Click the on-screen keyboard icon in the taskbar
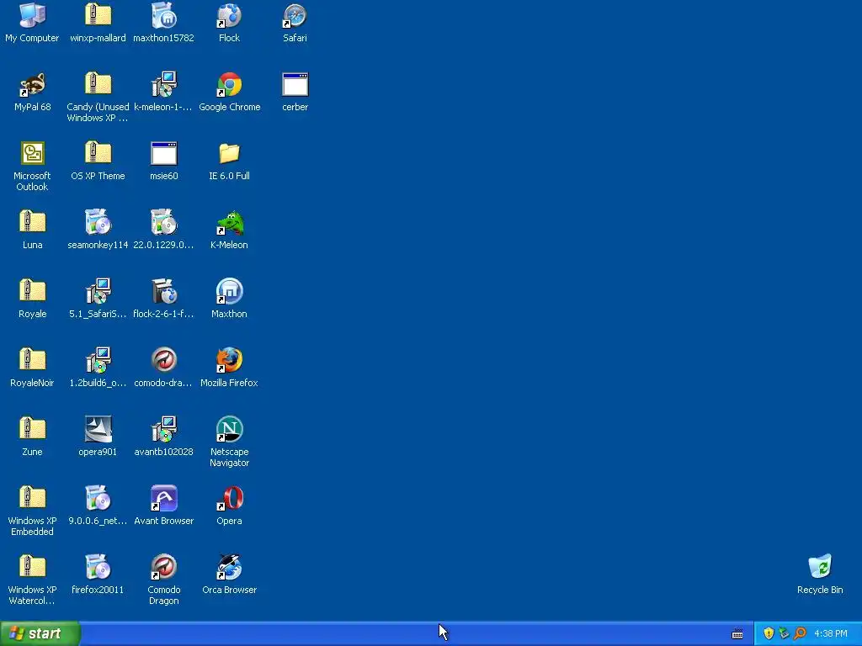The image size is (862, 646). pyautogui.click(x=737, y=634)
